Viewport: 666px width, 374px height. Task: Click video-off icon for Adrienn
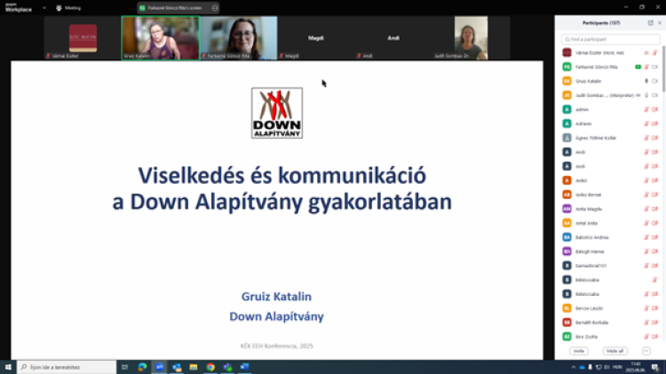tap(654, 123)
